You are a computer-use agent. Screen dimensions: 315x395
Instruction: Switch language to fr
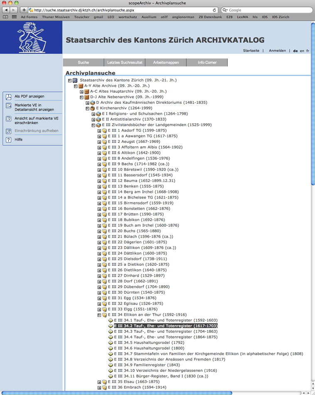click(308, 51)
